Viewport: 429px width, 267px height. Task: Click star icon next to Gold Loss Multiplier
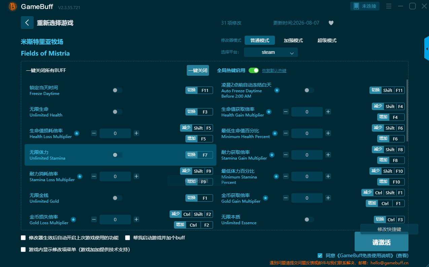coord(73,220)
